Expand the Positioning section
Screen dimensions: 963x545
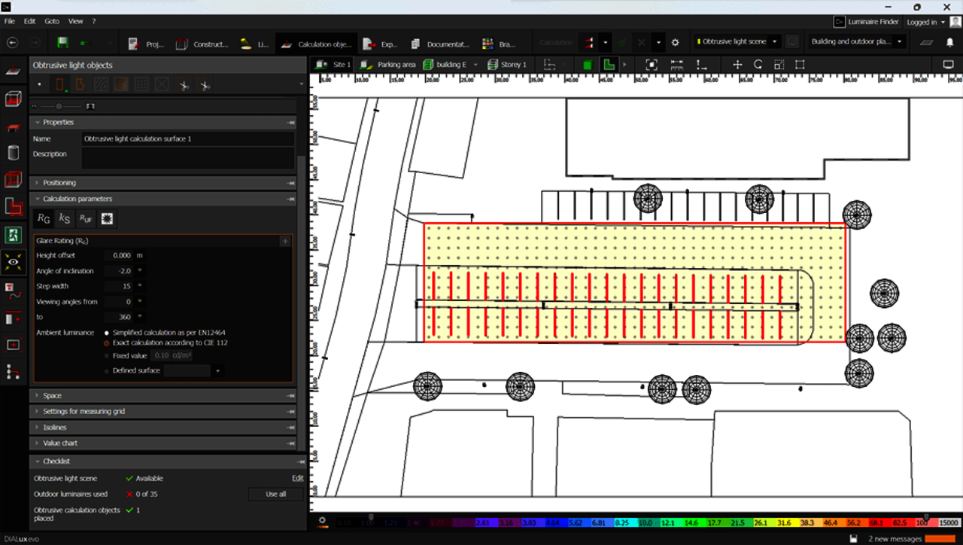[x=59, y=183]
